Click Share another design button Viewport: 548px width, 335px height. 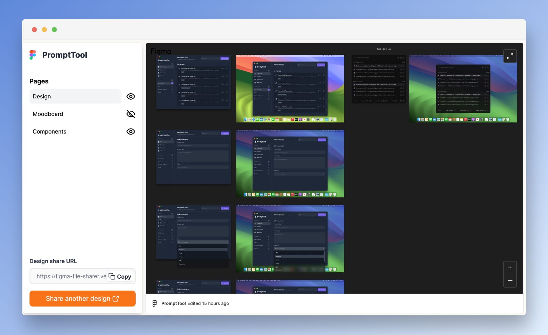tap(82, 298)
